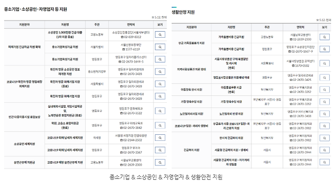Click the 무급 가족돌봄휴가 지원 cell
The width and height of the screenshot is (334, 184).
192,43
